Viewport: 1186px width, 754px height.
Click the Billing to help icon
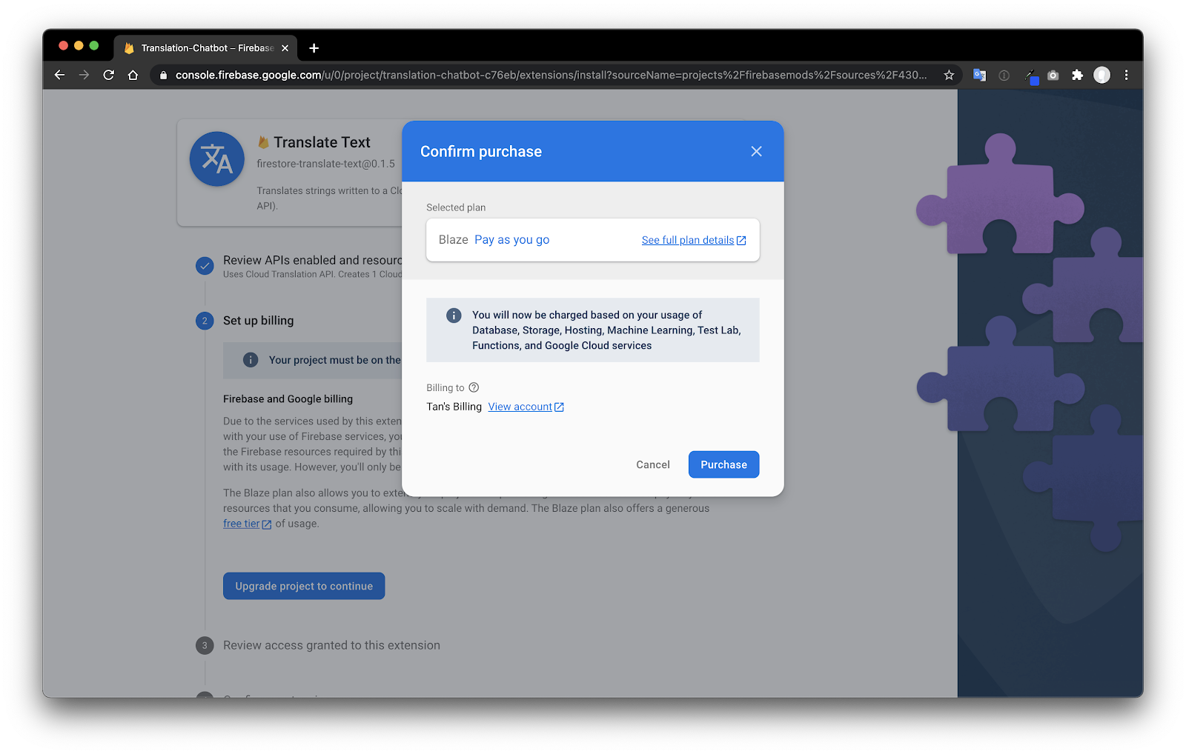[474, 387]
